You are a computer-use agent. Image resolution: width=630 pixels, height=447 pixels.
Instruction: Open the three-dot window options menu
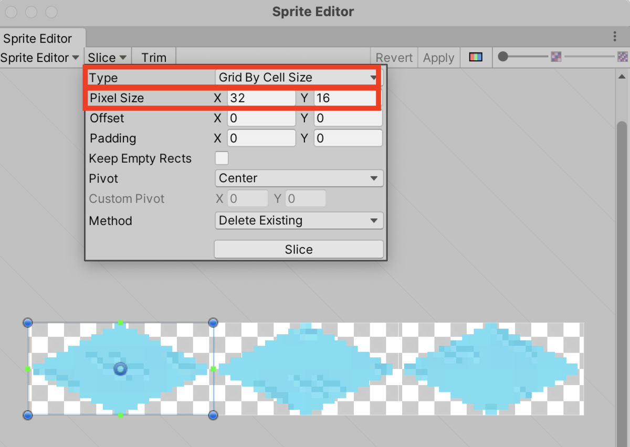pyautogui.click(x=615, y=36)
